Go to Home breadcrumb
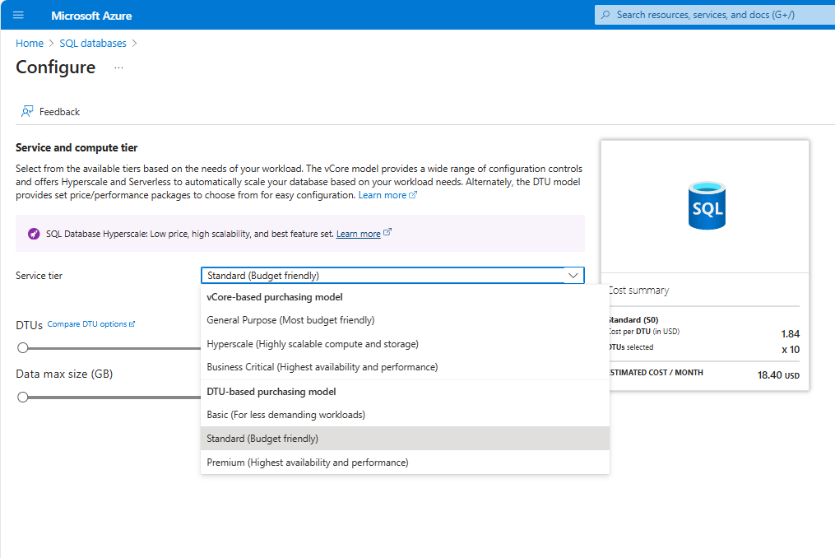 click(x=30, y=43)
